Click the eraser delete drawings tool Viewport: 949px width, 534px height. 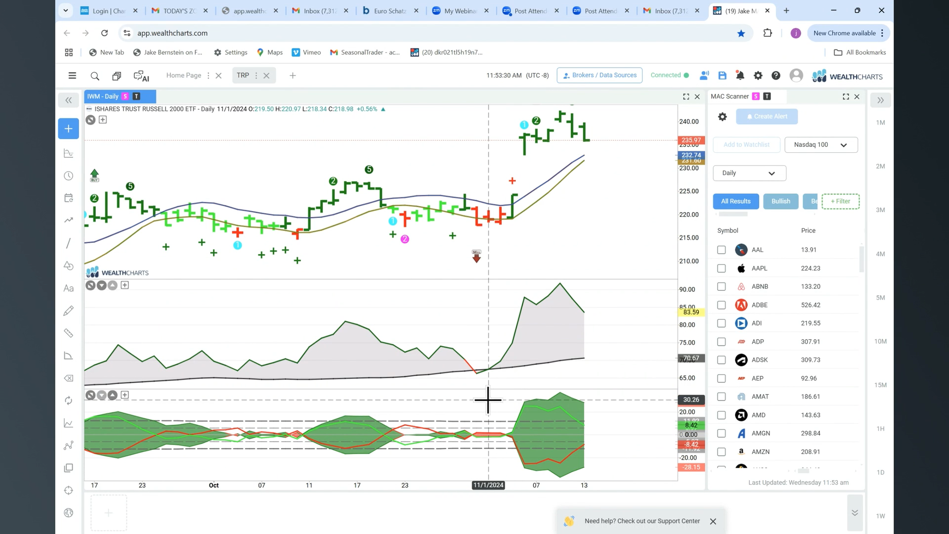click(68, 378)
